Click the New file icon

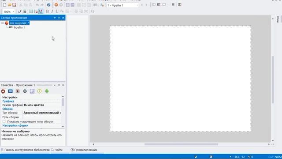click(4, 5)
